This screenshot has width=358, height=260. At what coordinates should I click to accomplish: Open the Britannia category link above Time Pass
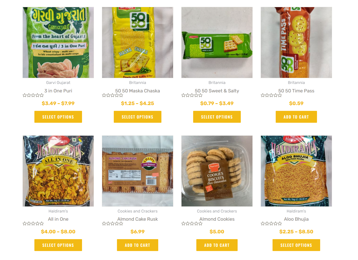tap(296, 83)
